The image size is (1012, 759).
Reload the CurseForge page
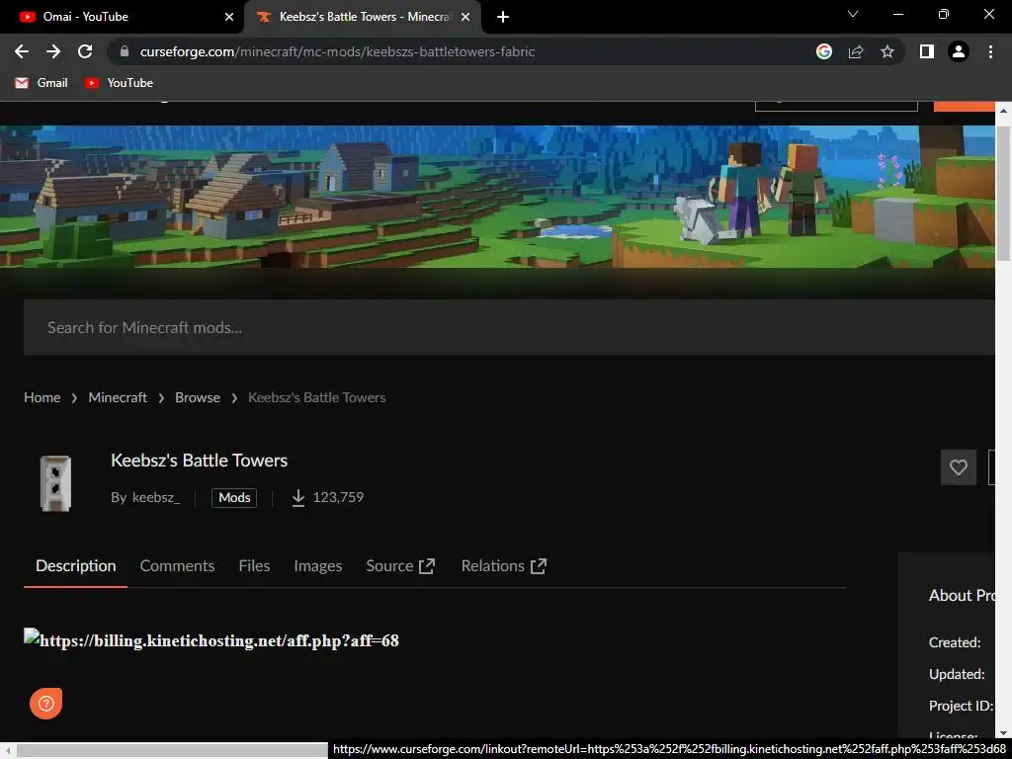85,51
